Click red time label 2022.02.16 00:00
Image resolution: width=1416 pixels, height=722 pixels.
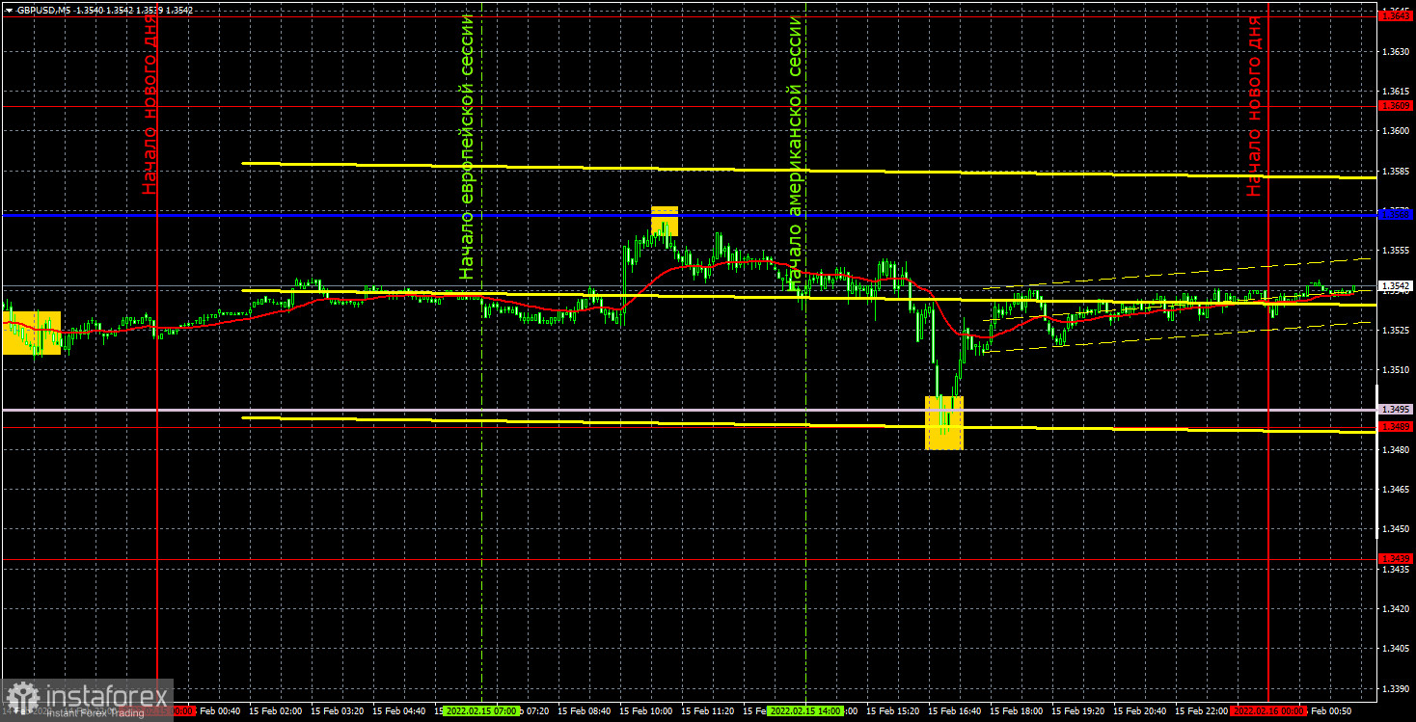[x=1269, y=710]
